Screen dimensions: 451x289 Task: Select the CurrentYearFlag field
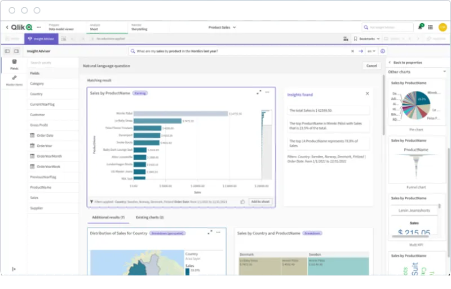coord(53,104)
